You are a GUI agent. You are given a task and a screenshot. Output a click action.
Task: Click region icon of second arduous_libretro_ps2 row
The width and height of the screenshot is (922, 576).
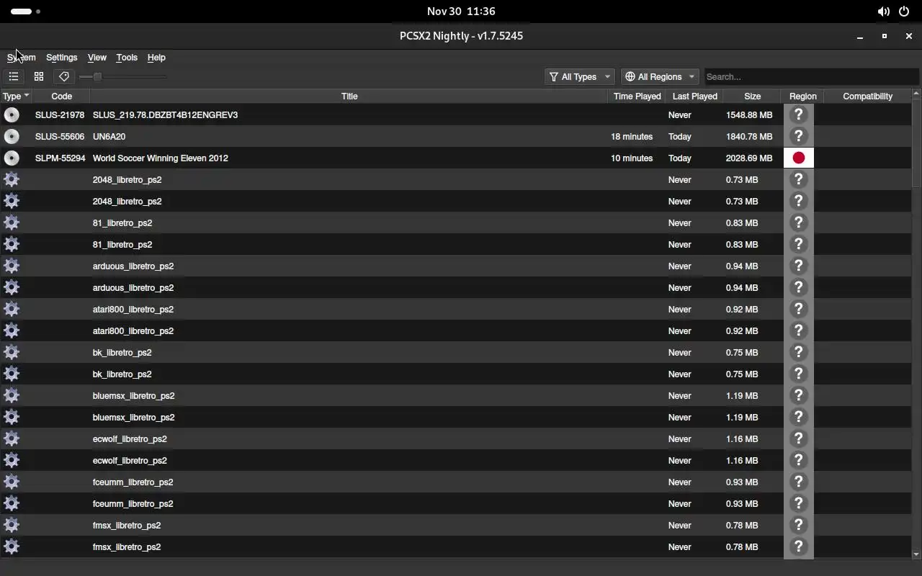tap(798, 287)
